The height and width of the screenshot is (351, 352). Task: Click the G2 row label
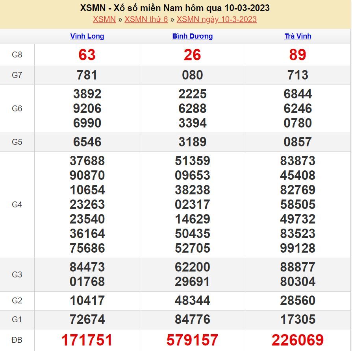(x=17, y=301)
